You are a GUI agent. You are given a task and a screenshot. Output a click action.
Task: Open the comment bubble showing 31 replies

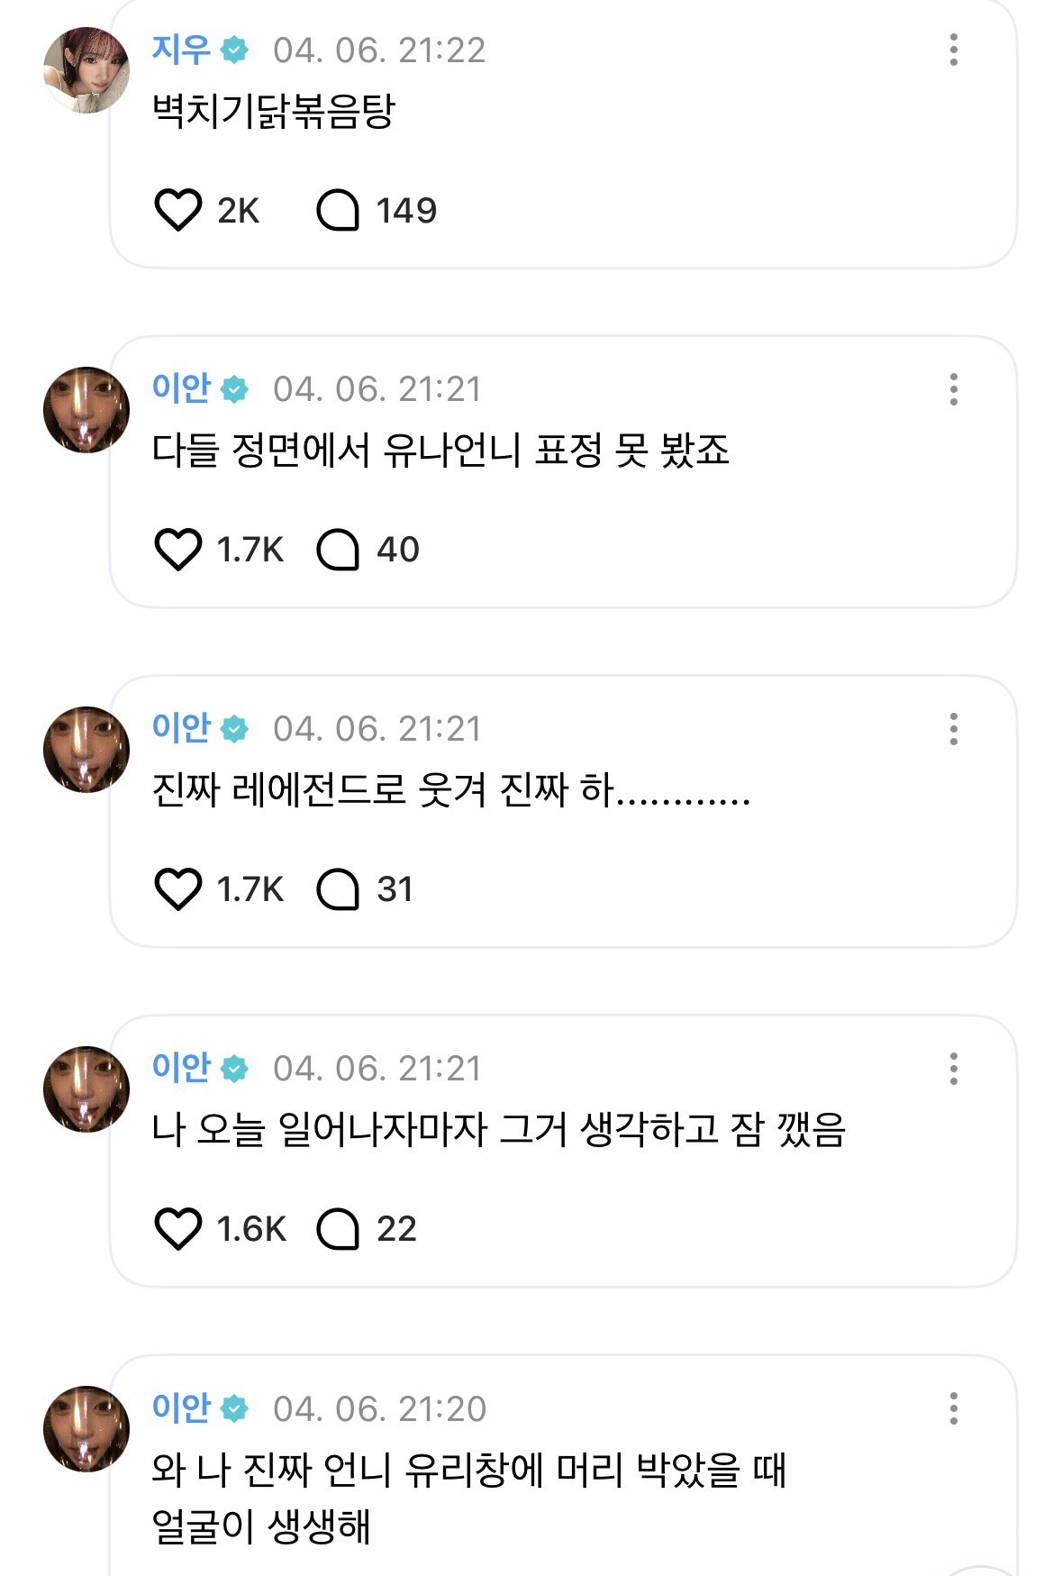tap(338, 889)
